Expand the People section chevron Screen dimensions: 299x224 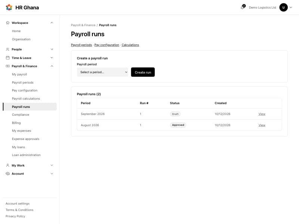(52, 49)
